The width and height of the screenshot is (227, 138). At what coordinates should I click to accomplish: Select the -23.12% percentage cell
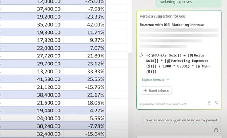pyautogui.click(x=84, y=64)
